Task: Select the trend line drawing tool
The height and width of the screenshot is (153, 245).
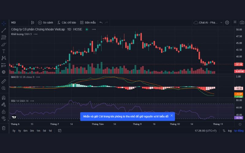Action: pyautogui.click(x=4, y=30)
